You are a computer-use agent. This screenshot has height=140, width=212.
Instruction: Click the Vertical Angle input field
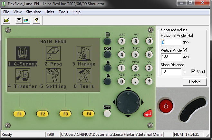coord(171,56)
